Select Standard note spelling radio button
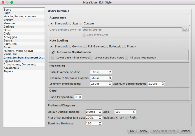Screen dimensions: 195x136 [52, 47]
